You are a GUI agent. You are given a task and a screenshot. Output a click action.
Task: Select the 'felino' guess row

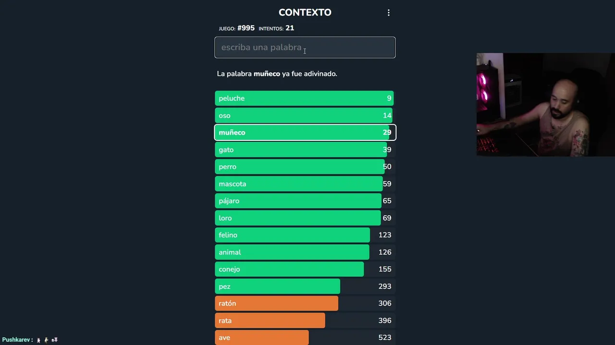coord(305,235)
